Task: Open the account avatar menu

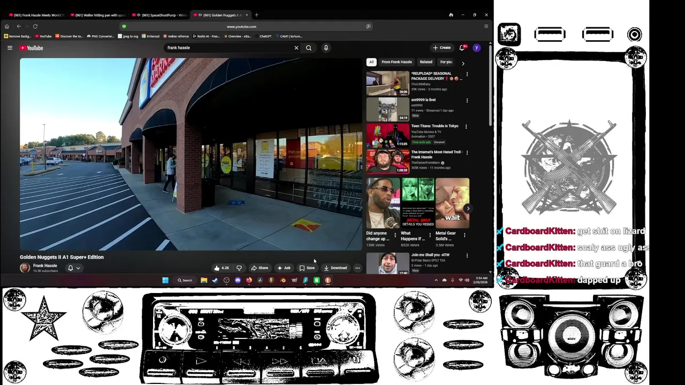Action: point(476,48)
